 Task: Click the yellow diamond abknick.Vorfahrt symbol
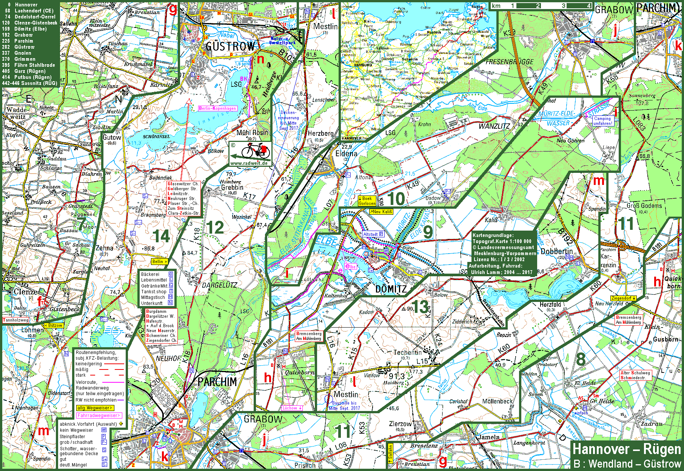121,424
